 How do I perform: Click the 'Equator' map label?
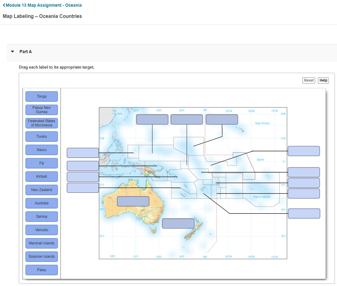point(260,160)
